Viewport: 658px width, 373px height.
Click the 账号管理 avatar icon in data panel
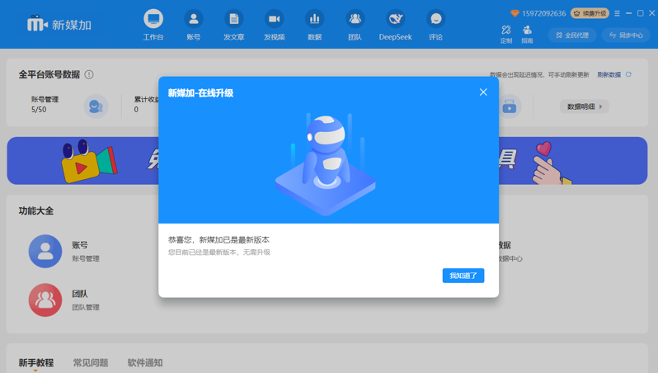[96, 106]
